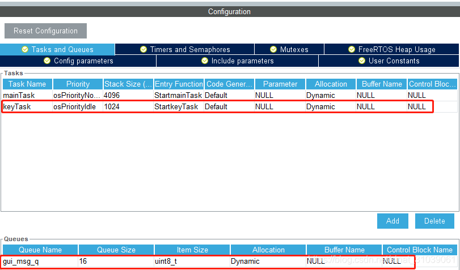Click the StartkeyTask entry function cell

coord(179,106)
